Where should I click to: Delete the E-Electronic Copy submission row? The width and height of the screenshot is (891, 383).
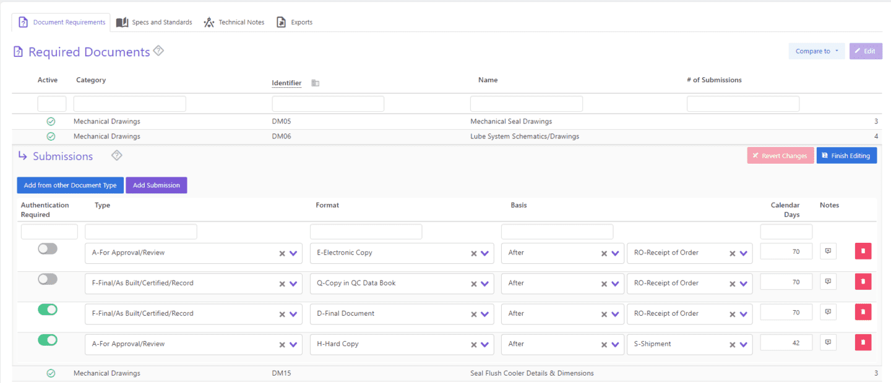(x=863, y=251)
